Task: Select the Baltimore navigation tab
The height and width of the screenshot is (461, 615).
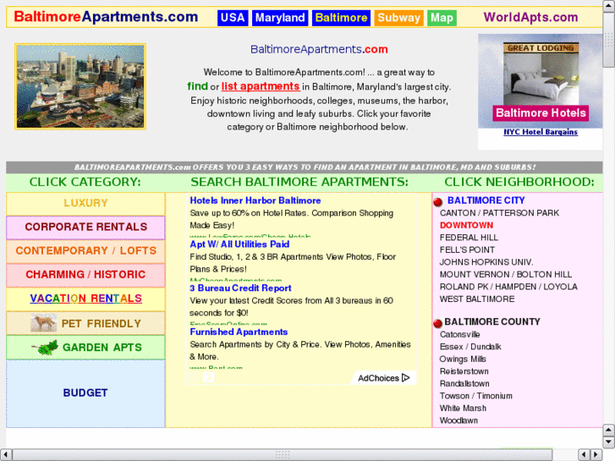Action: click(x=341, y=18)
